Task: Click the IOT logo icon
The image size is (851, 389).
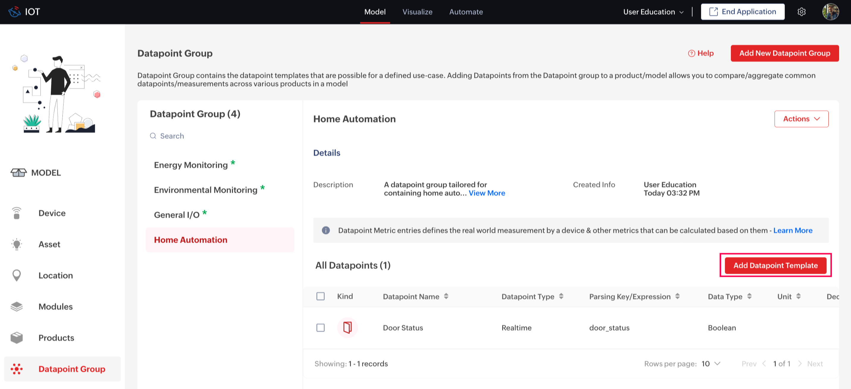Action: [x=15, y=12]
